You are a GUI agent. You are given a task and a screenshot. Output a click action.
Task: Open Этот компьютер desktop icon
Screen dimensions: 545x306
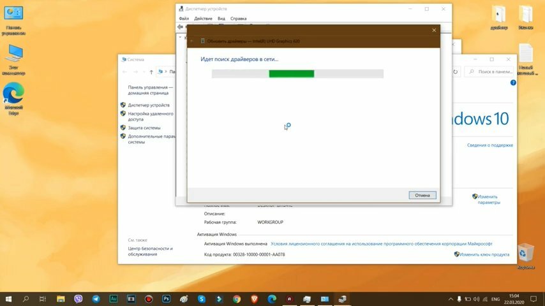pos(13,60)
